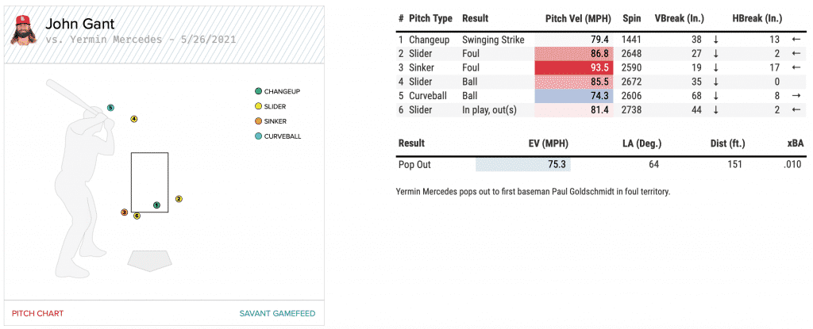813x329 pixels.
Task: Open the Savant Gamefeed link
Action: (277, 313)
